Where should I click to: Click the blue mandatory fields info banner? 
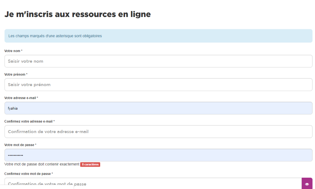click(158, 36)
